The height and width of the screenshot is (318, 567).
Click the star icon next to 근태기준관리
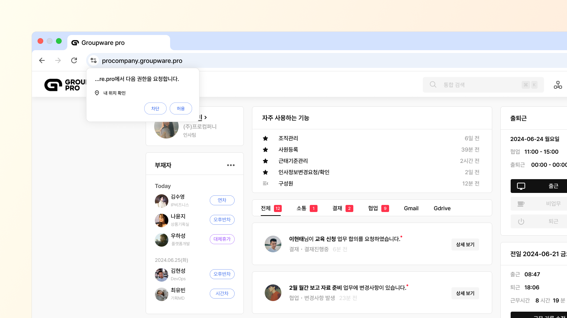[x=265, y=161]
